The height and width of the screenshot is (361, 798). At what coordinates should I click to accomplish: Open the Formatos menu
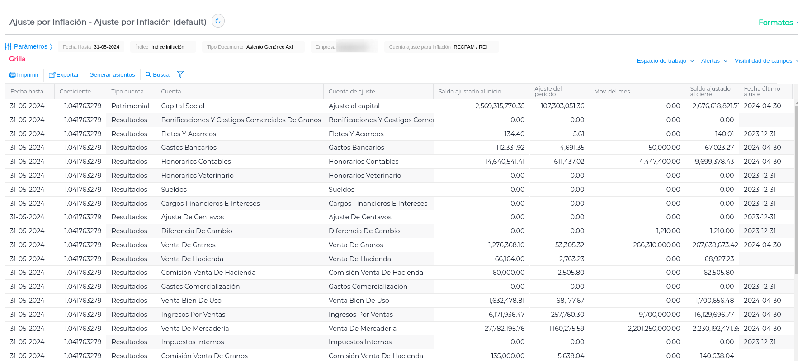click(777, 23)
